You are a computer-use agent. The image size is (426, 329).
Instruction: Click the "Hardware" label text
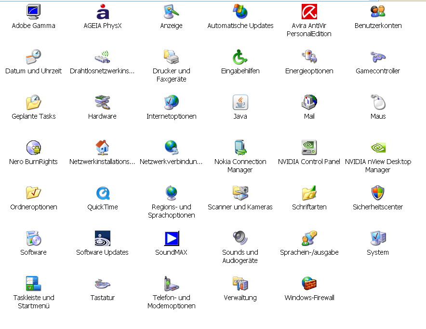(102, 116)
